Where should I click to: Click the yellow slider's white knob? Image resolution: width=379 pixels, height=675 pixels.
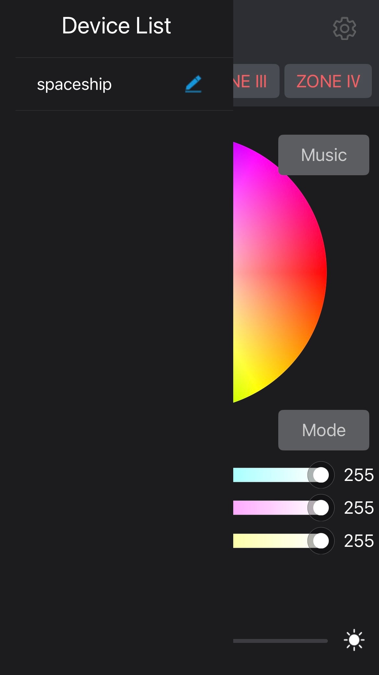[321, 541]
